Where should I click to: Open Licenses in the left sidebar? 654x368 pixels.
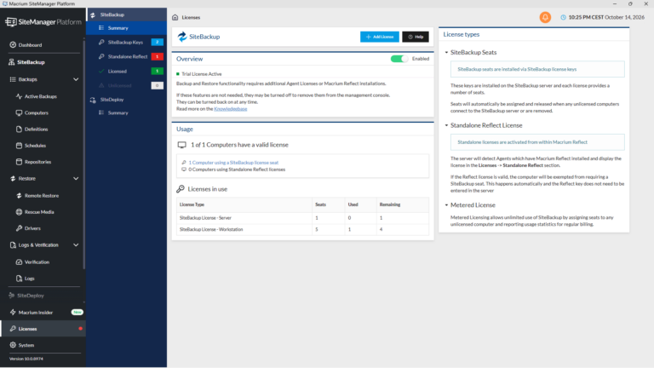coord(43,329)
